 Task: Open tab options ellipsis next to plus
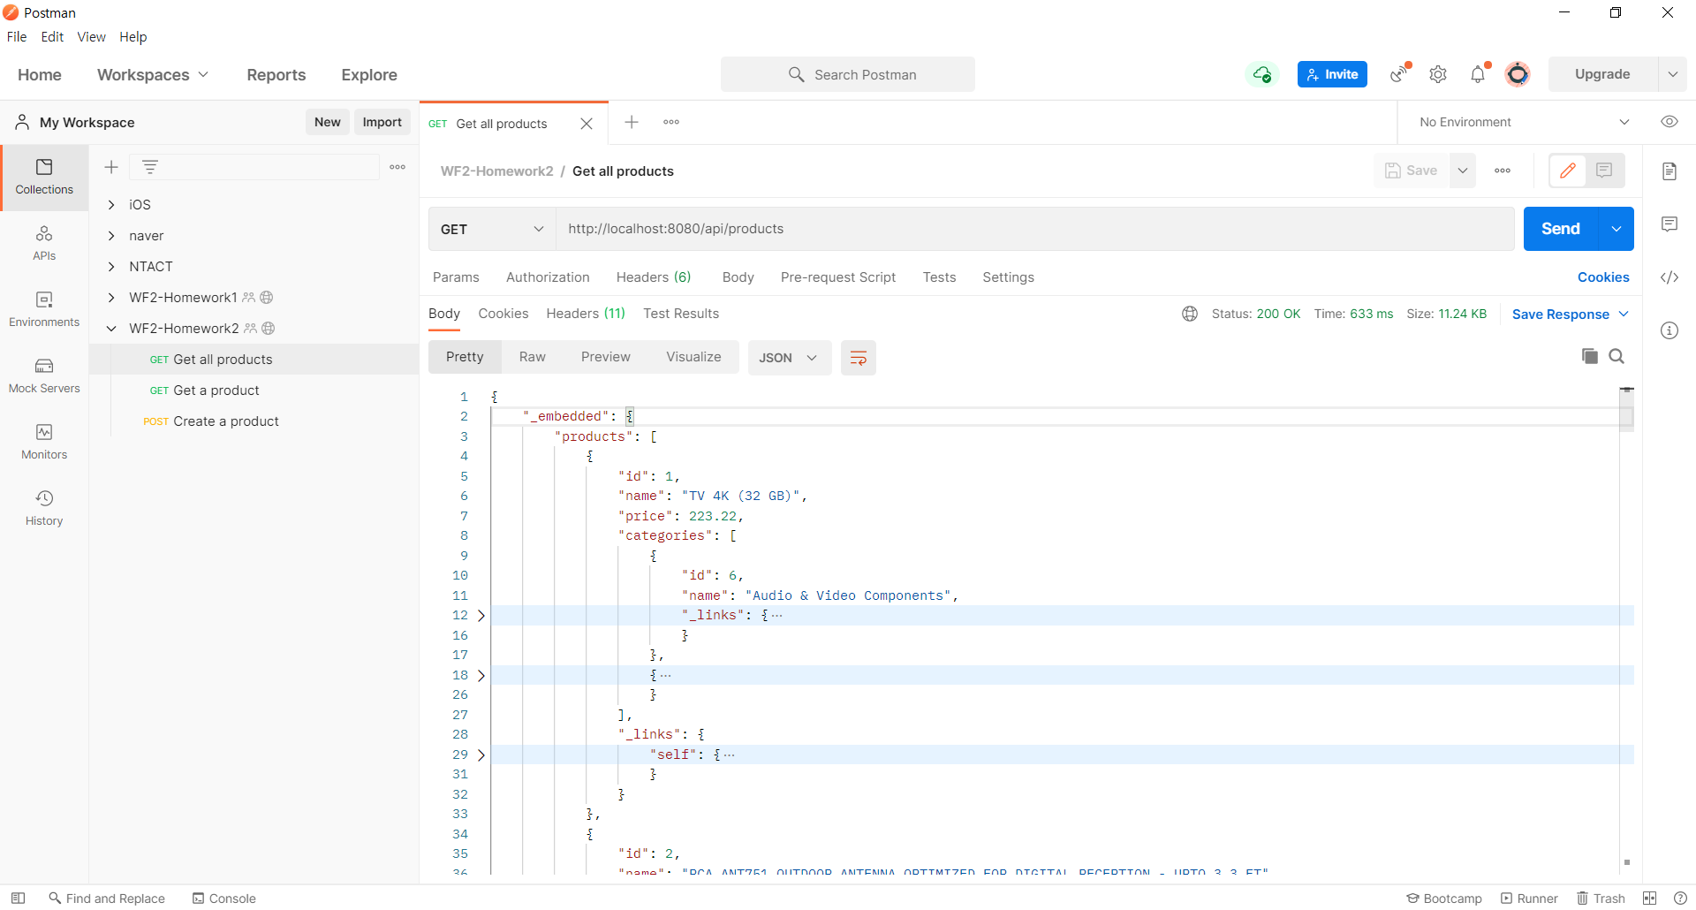[671, 122]
